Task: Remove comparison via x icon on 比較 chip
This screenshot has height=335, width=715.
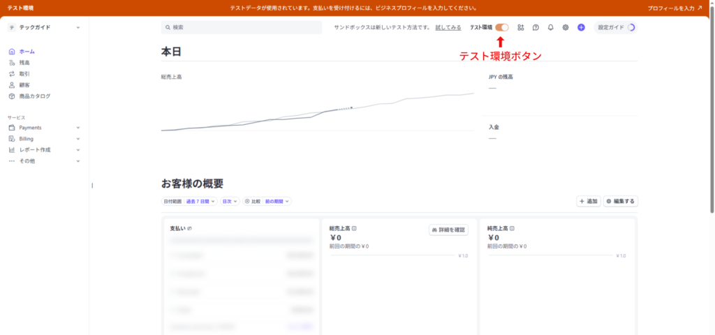Action: click(x=247, y=201)
